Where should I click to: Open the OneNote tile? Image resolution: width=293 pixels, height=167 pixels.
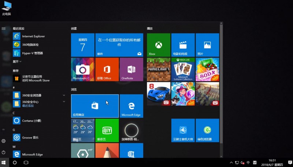(x=131, y=69)
